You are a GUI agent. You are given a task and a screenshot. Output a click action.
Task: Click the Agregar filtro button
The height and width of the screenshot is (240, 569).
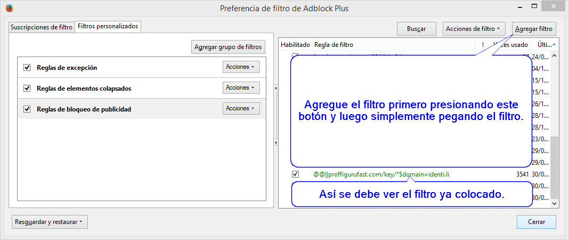(x=533, y=29)
